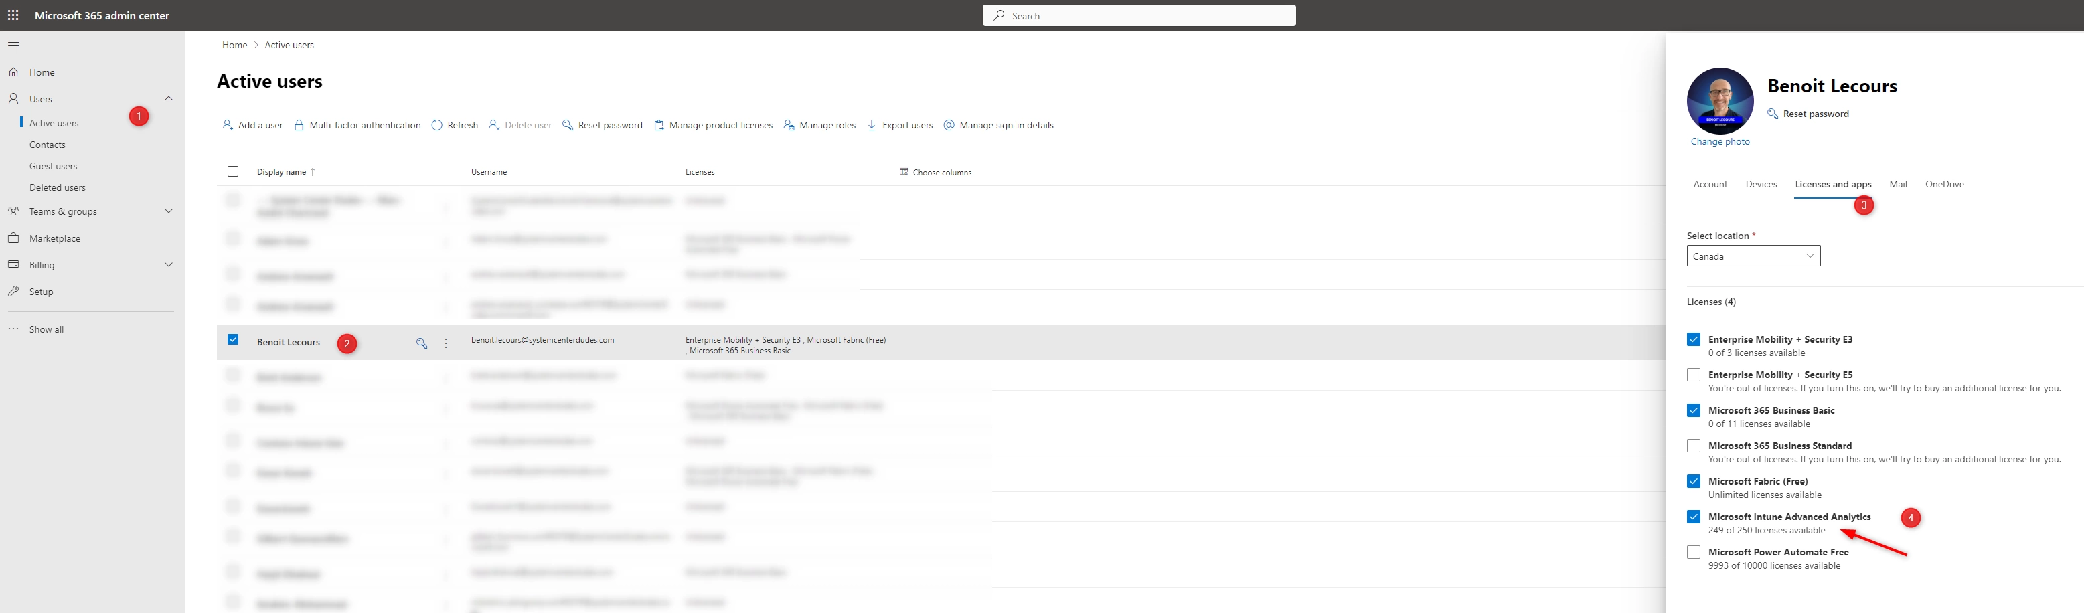Check Enterprise Mobility + Security E5 license
Viewport: 2084px width, 613px height.
click(x=1693, y=375)
